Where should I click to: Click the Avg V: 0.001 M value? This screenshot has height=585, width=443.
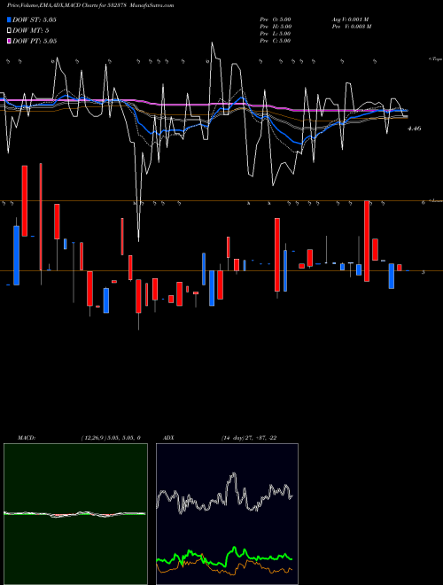(x=350, y=19)
